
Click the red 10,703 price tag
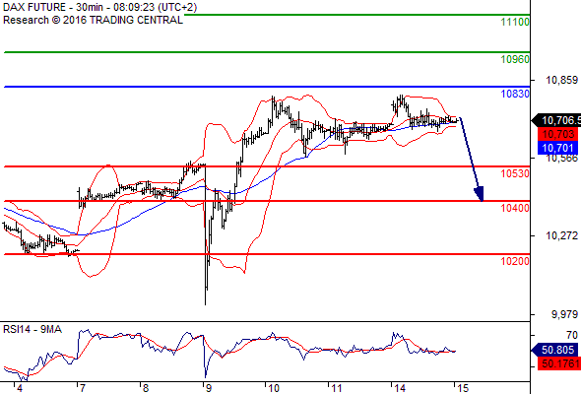tap(557, 134)
